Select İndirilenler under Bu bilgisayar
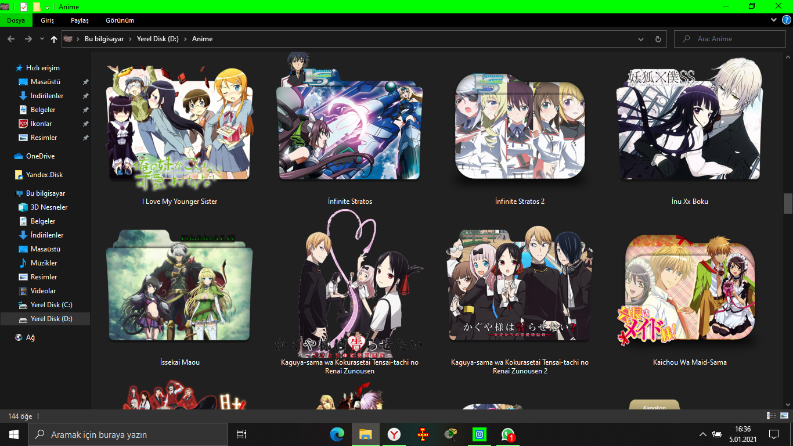Viewport: 793px width, 446px height. (47, 235)
